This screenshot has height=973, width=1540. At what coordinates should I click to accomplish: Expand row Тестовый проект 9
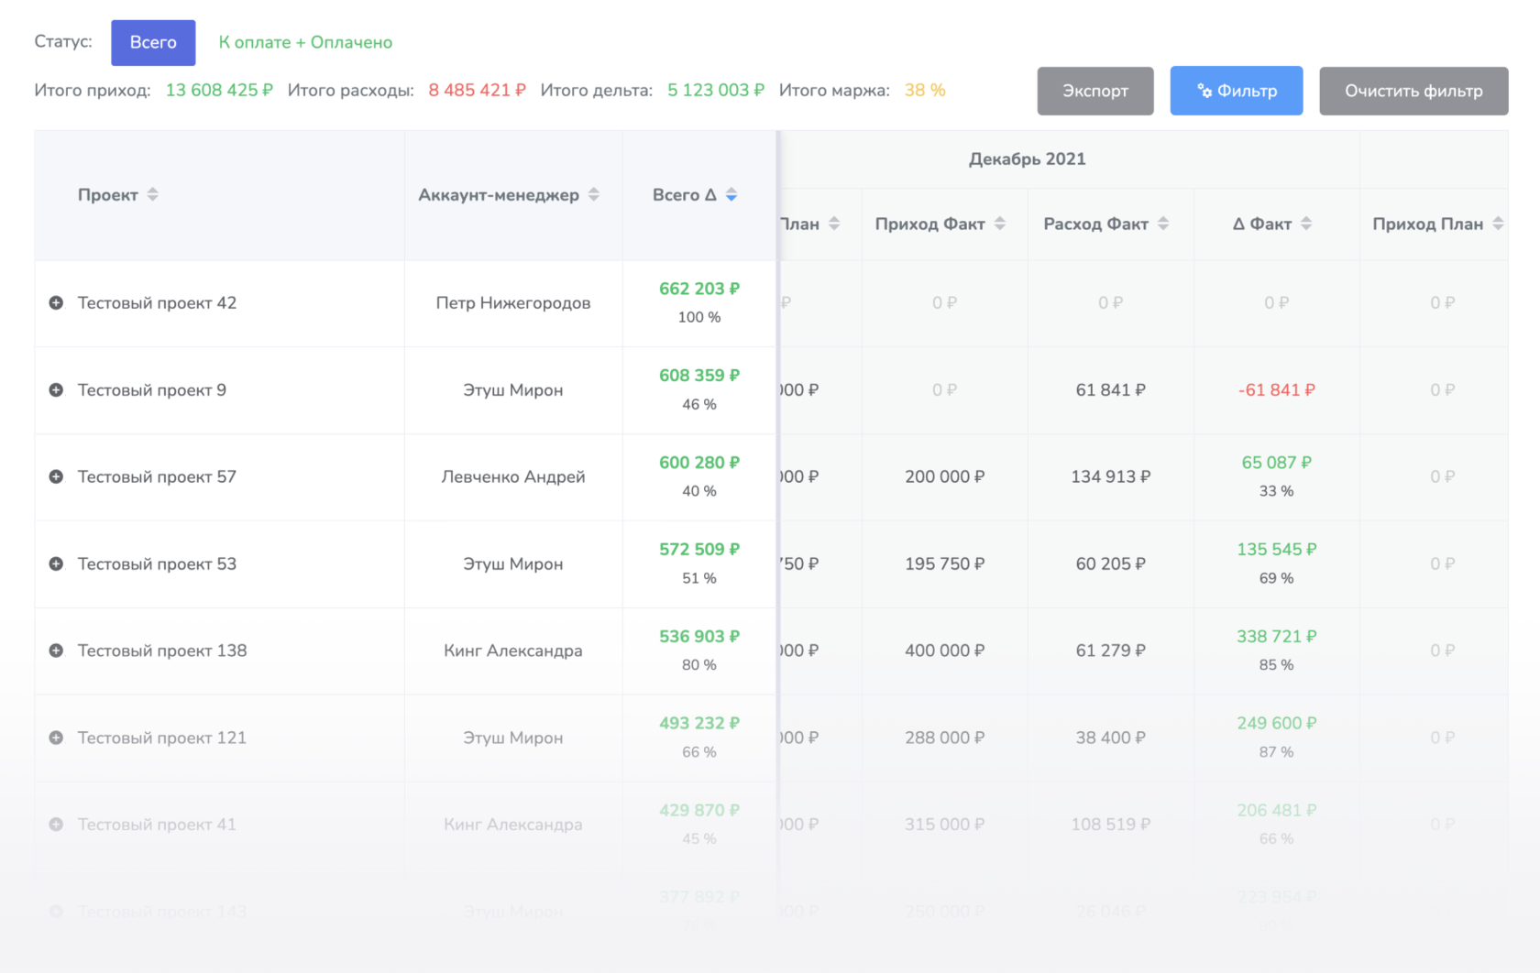[56, 390]
